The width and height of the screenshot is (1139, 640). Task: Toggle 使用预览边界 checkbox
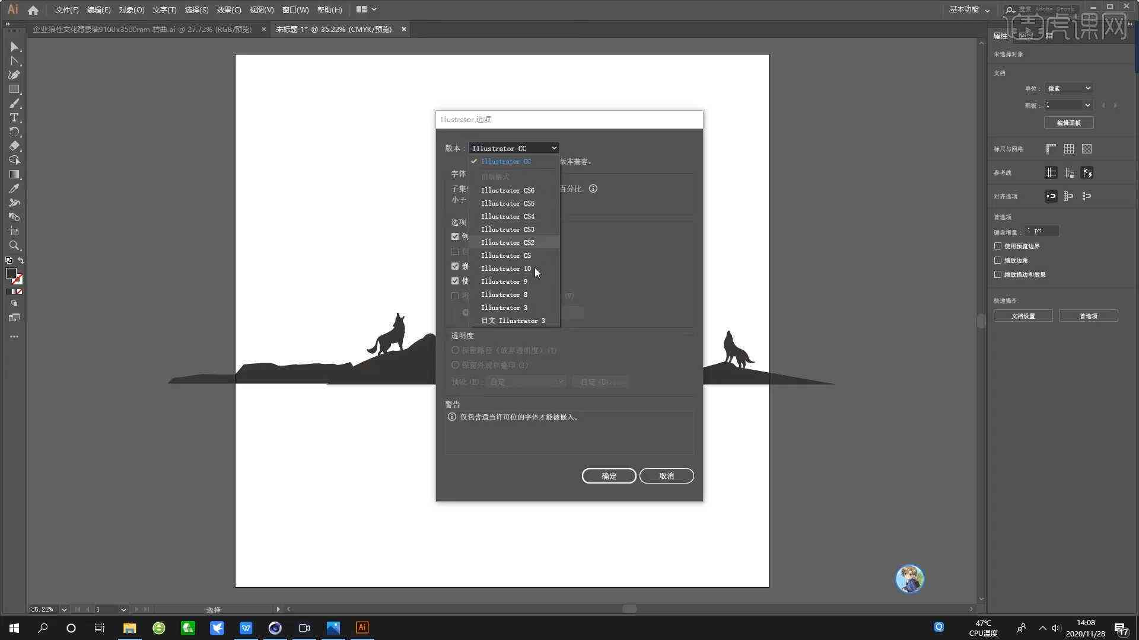pyautogui.click(x=997, y=246)
